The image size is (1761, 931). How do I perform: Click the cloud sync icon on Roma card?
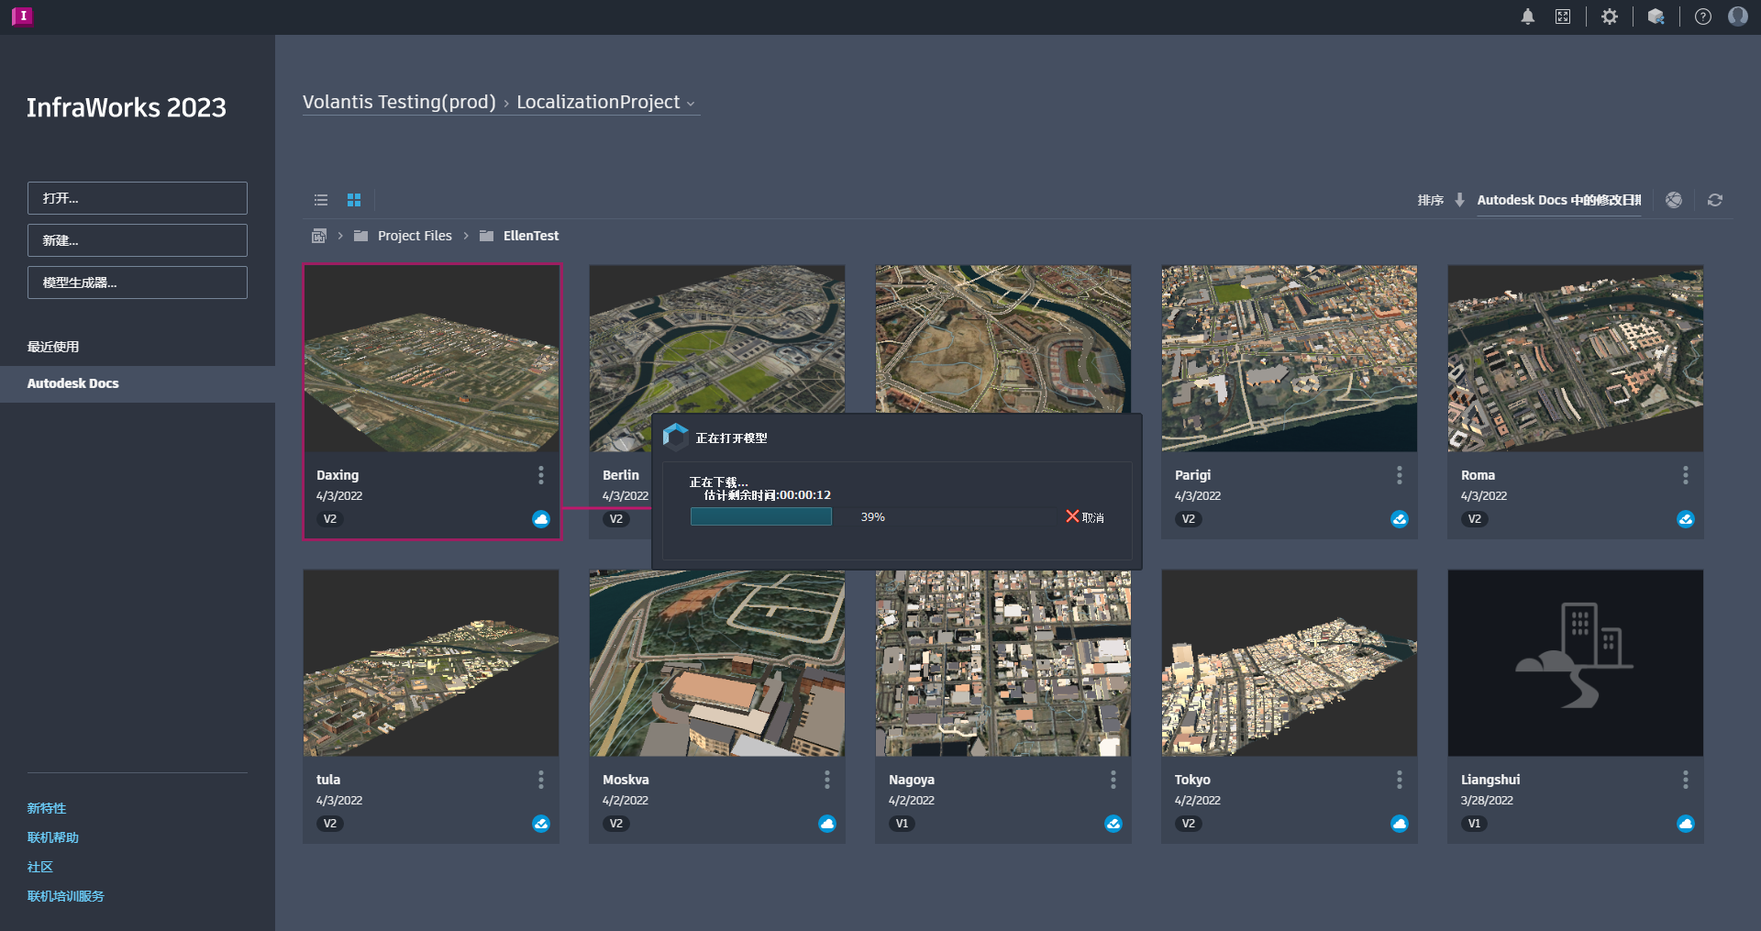(x=1686, y=519)
